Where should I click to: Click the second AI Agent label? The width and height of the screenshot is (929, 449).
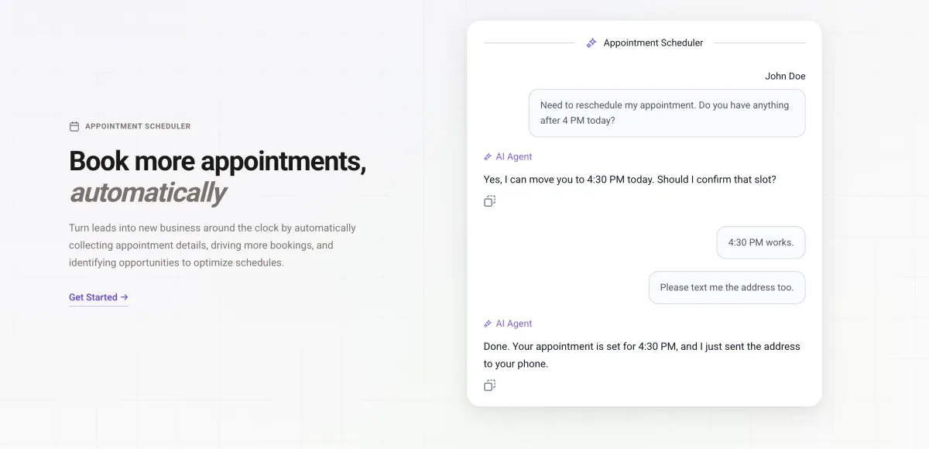[514, 324]
